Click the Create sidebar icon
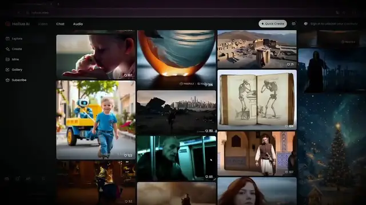This screenshot has width=366, height=205. 7,49
